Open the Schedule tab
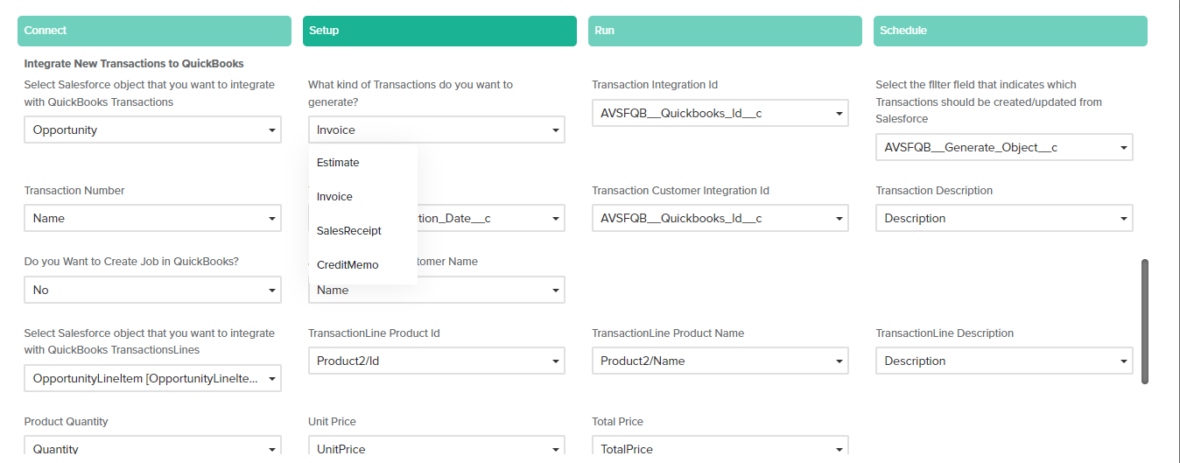This screenshot has height=463, width=1180. click(1010, 31)
